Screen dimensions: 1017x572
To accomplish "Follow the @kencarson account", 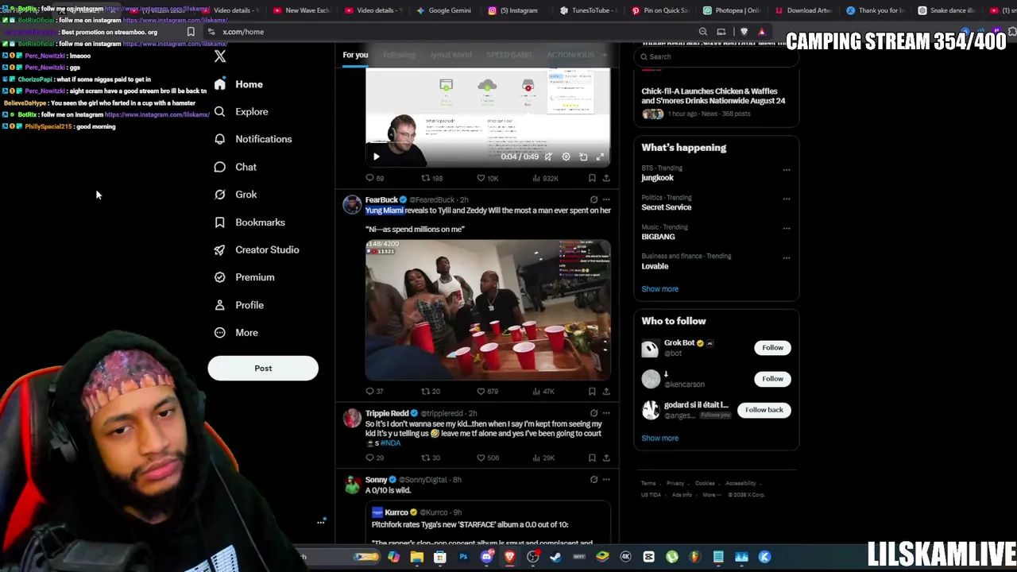I will pyautogui.click(x=772, y=379).
